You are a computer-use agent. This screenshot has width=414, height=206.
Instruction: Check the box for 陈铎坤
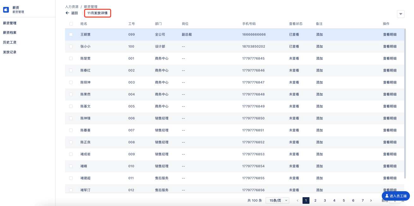click(x=71, y=82)
